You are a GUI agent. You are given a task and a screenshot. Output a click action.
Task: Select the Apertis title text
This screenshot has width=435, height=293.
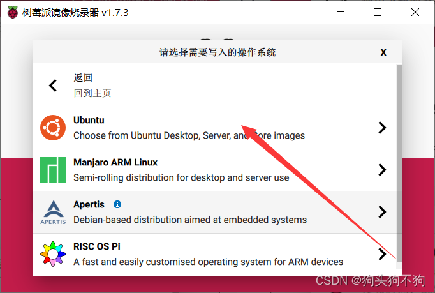click(89, 204)
